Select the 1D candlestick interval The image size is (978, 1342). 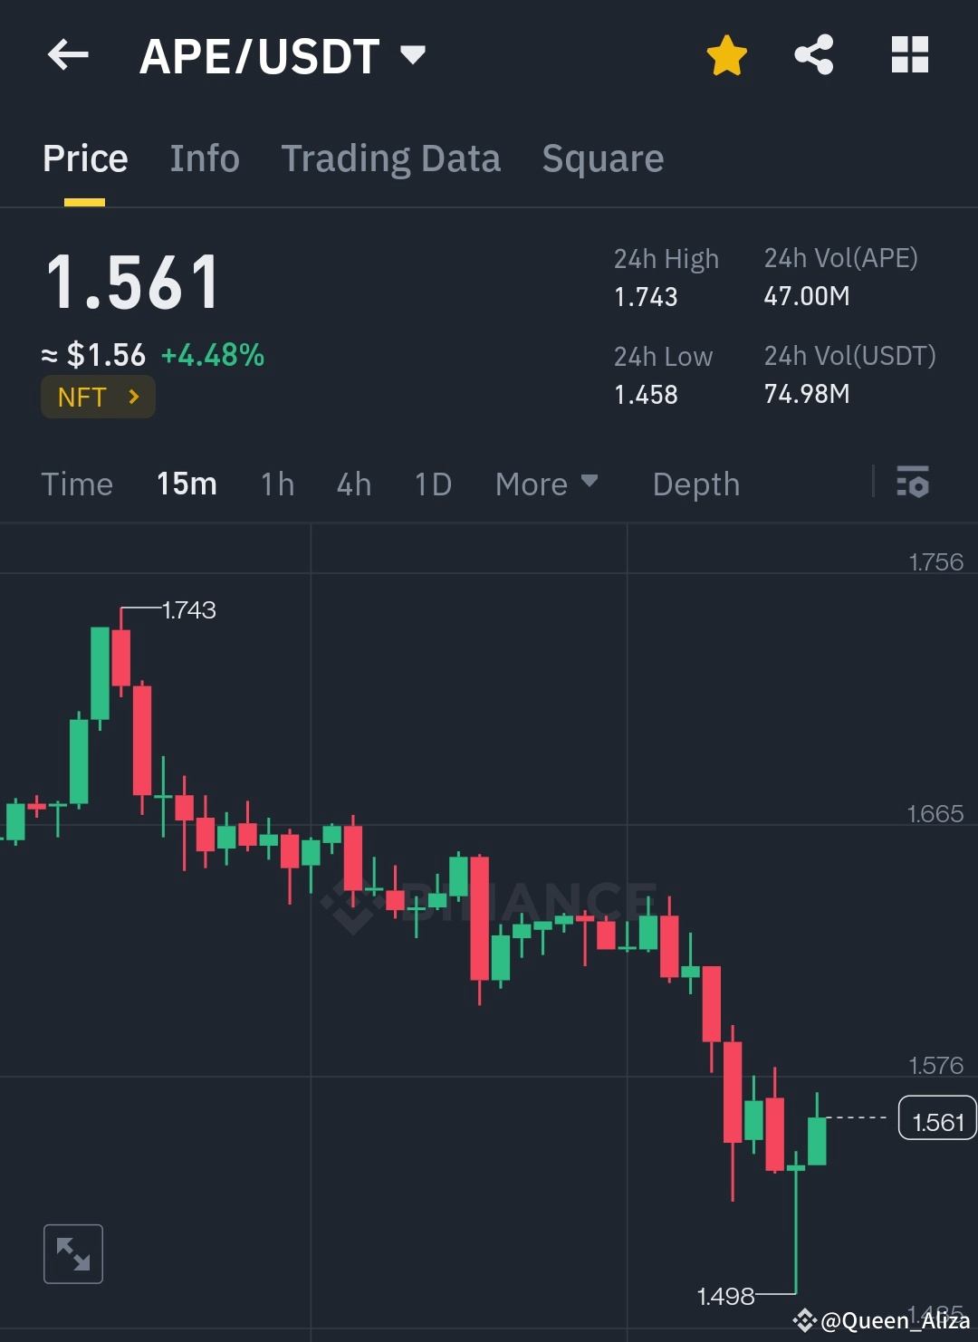point(432,484)
